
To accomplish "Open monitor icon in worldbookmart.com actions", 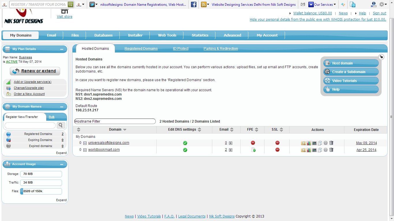I will click(314, 150).
